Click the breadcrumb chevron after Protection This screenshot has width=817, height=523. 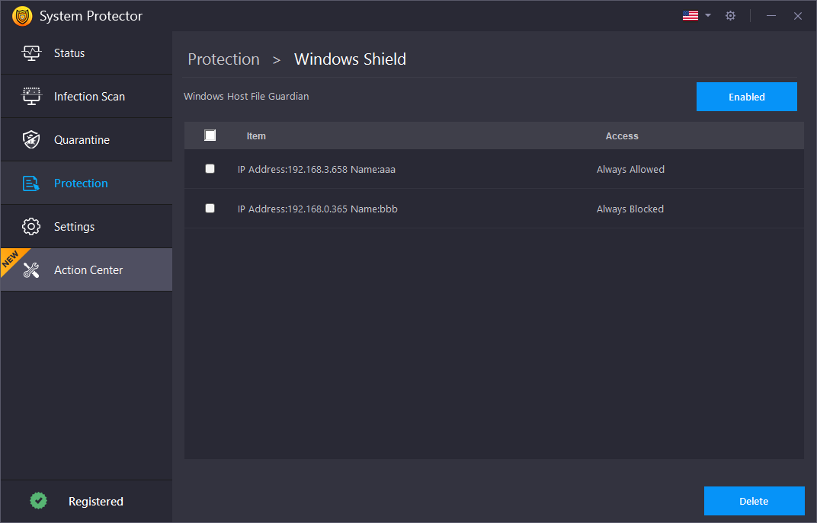point(276,59)
